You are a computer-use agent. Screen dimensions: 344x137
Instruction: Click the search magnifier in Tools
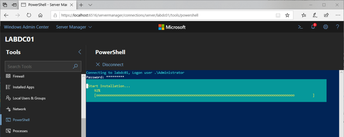click(75, 66)
